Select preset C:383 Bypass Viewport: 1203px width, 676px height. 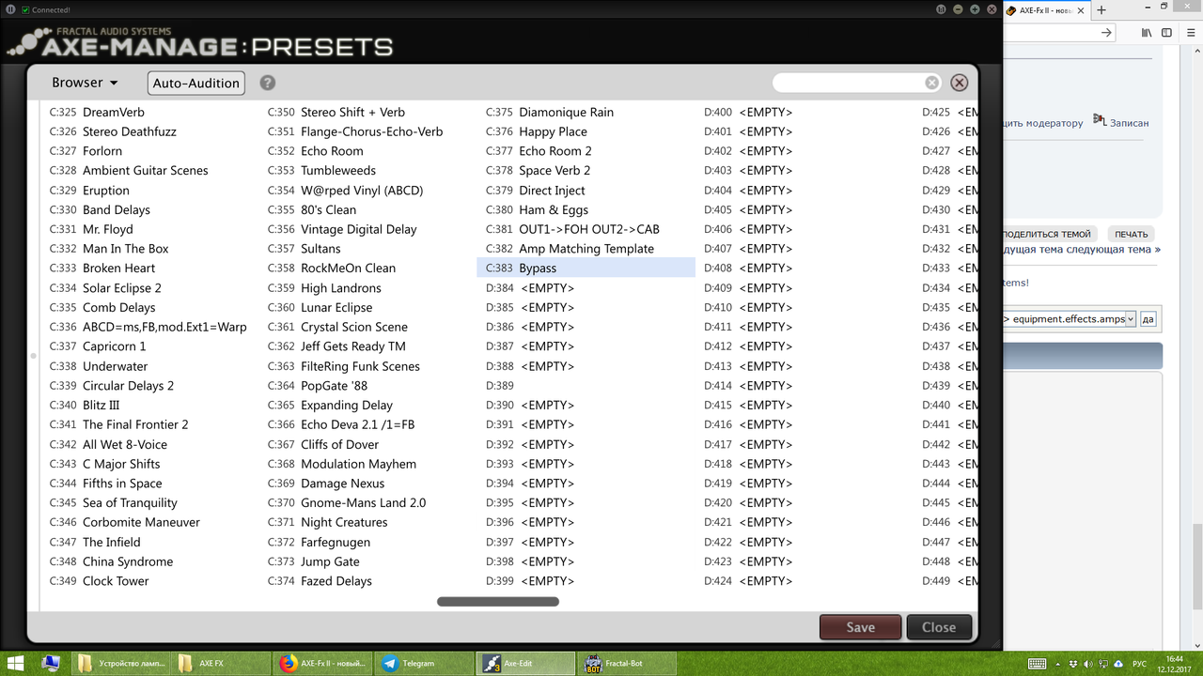(586, 268)
